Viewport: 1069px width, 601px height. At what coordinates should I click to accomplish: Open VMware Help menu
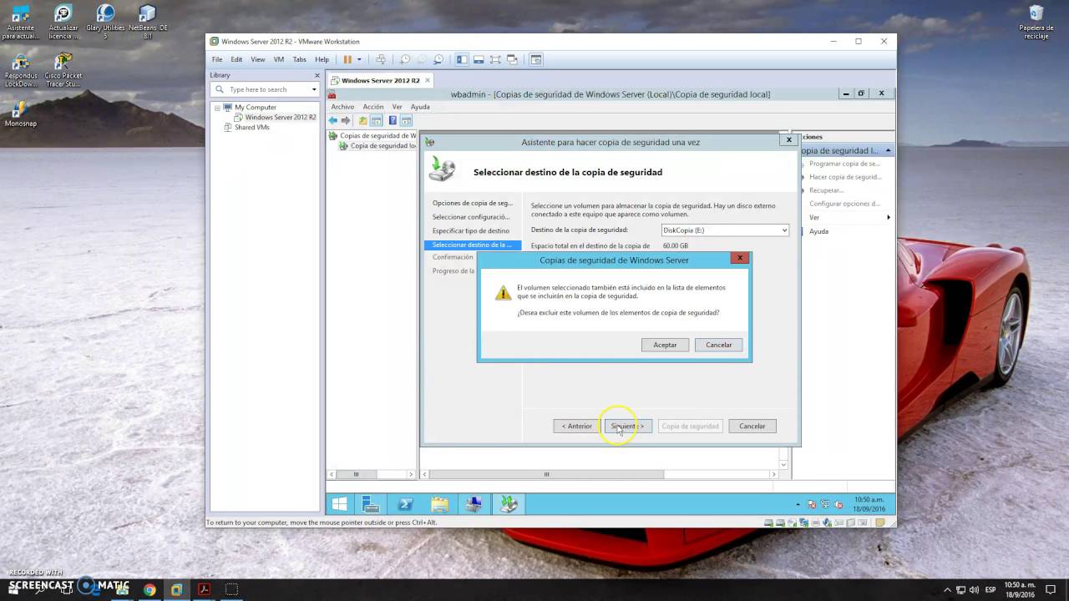coord(322,59)
